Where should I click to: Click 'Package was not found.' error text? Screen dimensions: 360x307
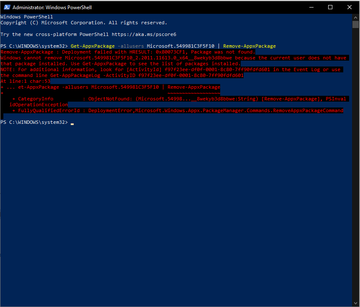tap(223, 52)
